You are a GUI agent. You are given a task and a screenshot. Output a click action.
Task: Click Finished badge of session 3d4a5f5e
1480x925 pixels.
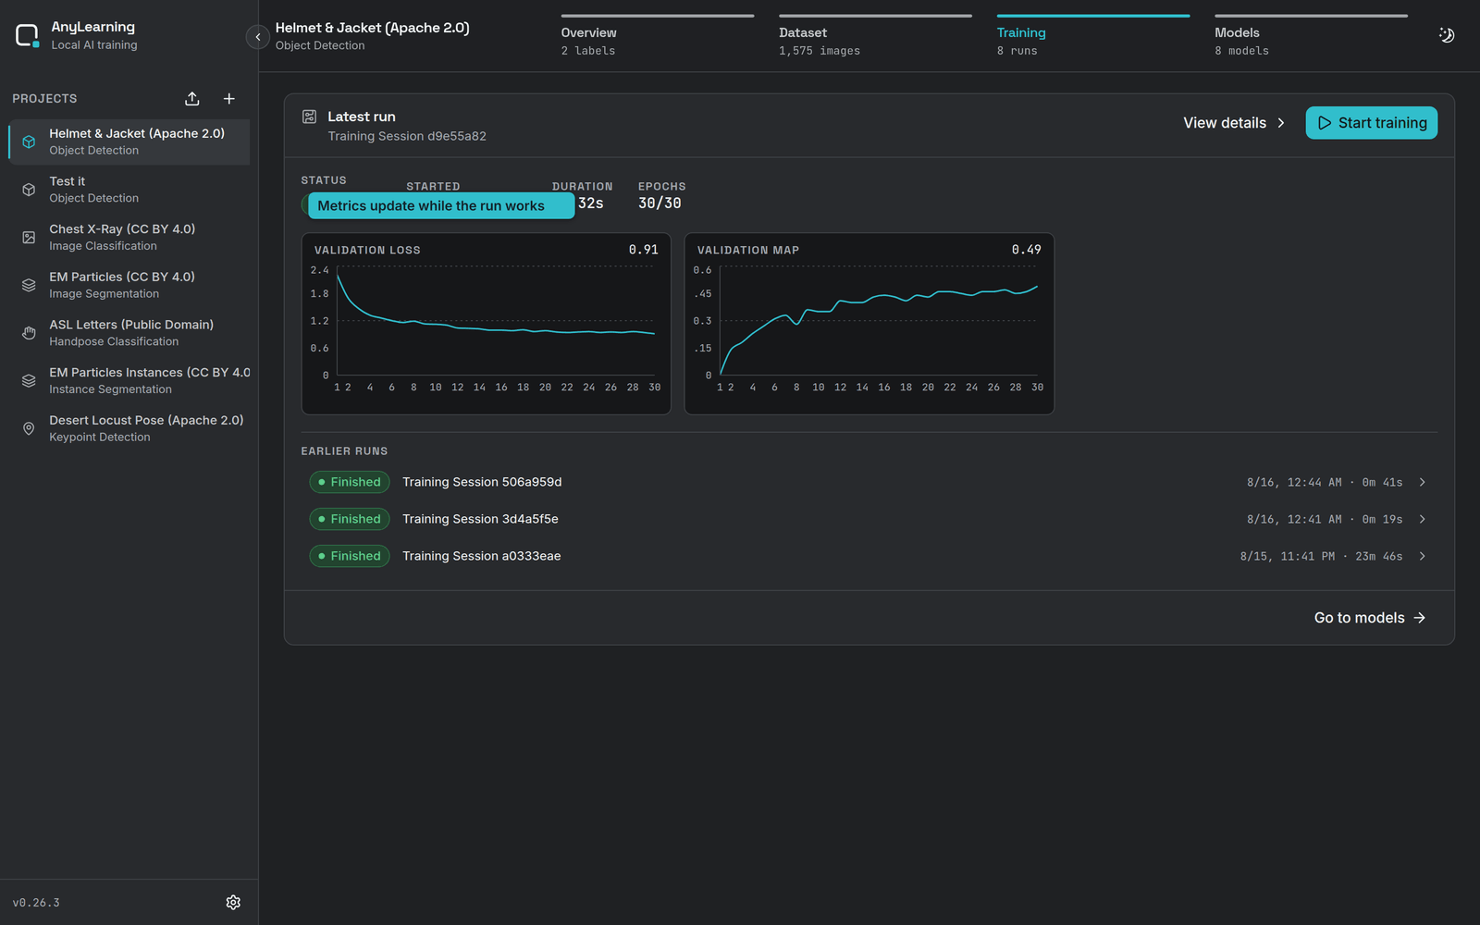click(x=350, y=519)
